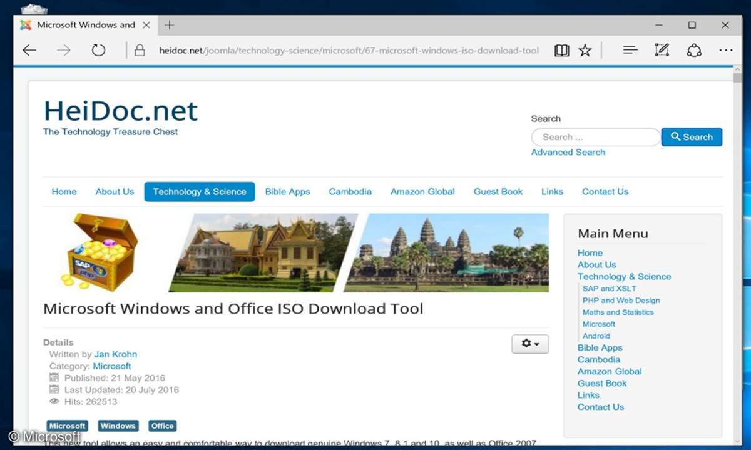Select the Microsoft Windows and browser tab

point(84,25)
